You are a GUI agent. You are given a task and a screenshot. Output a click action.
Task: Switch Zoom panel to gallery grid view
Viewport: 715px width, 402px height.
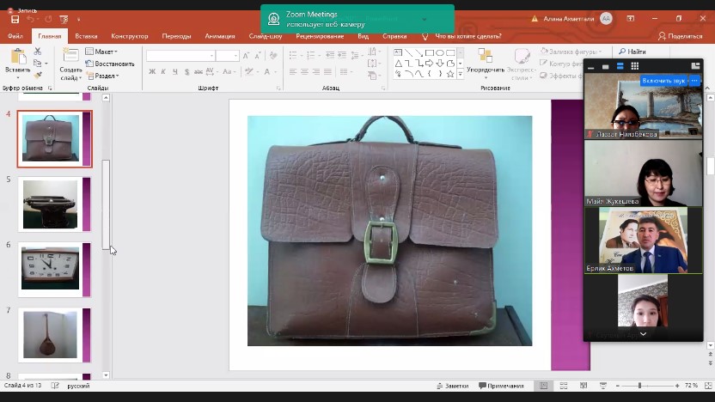tap(635, 66)
